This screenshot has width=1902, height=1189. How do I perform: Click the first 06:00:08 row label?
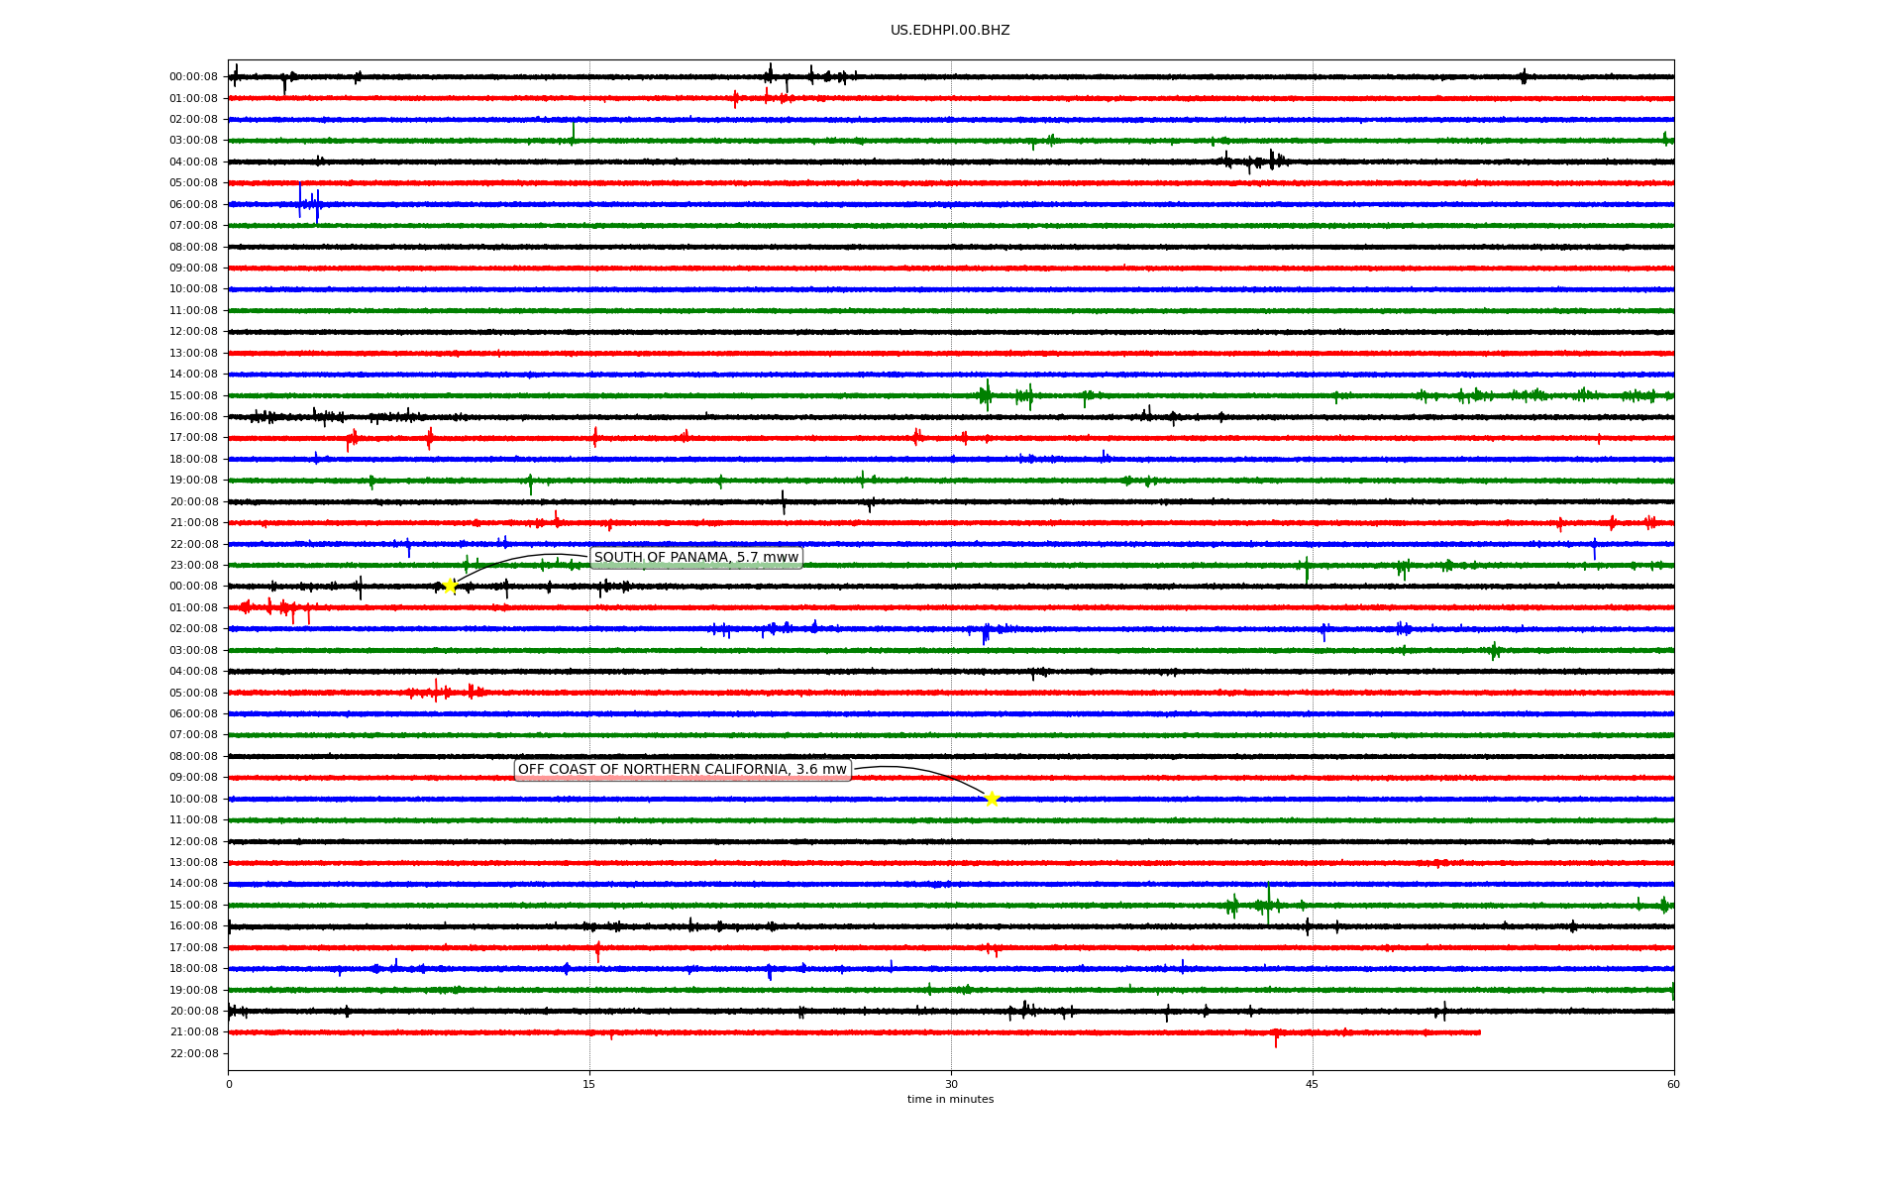click(x=193, y=204)
